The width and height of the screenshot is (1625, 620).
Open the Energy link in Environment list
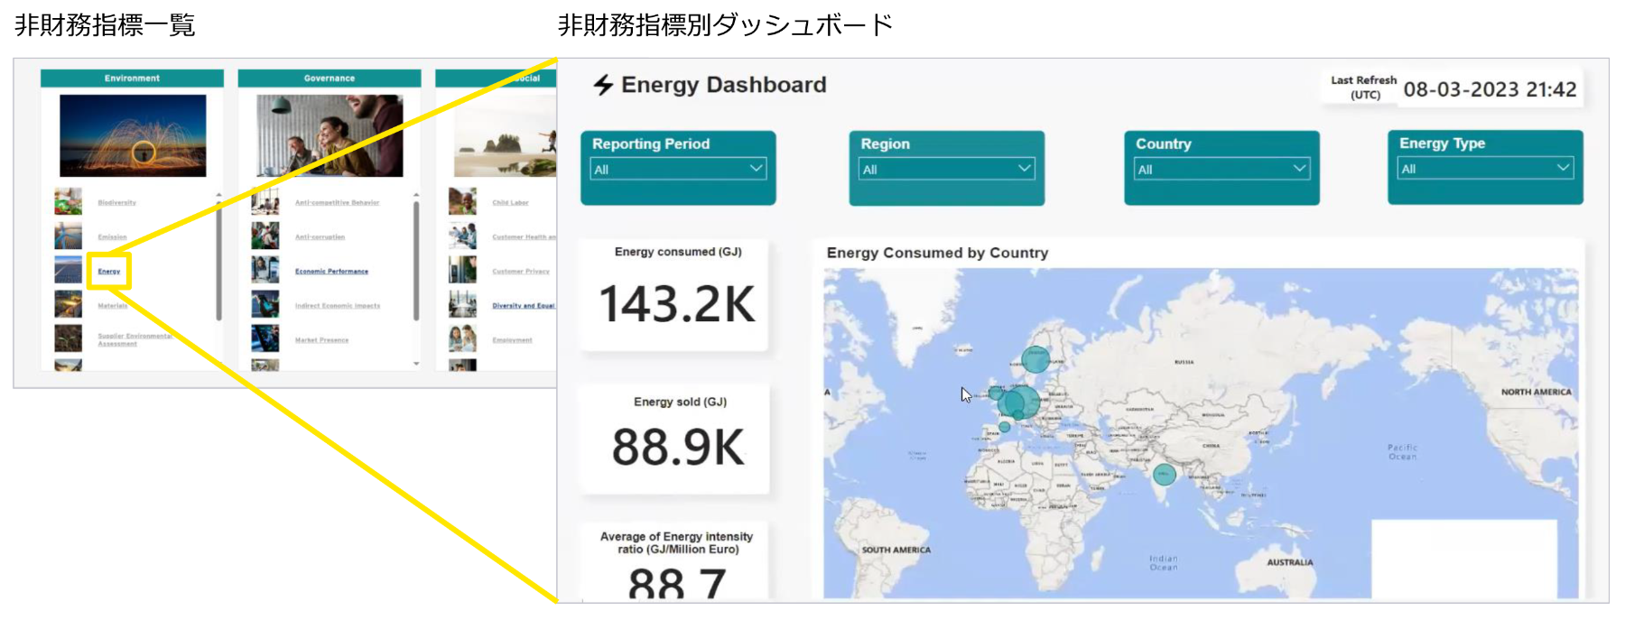click(109, 272)
